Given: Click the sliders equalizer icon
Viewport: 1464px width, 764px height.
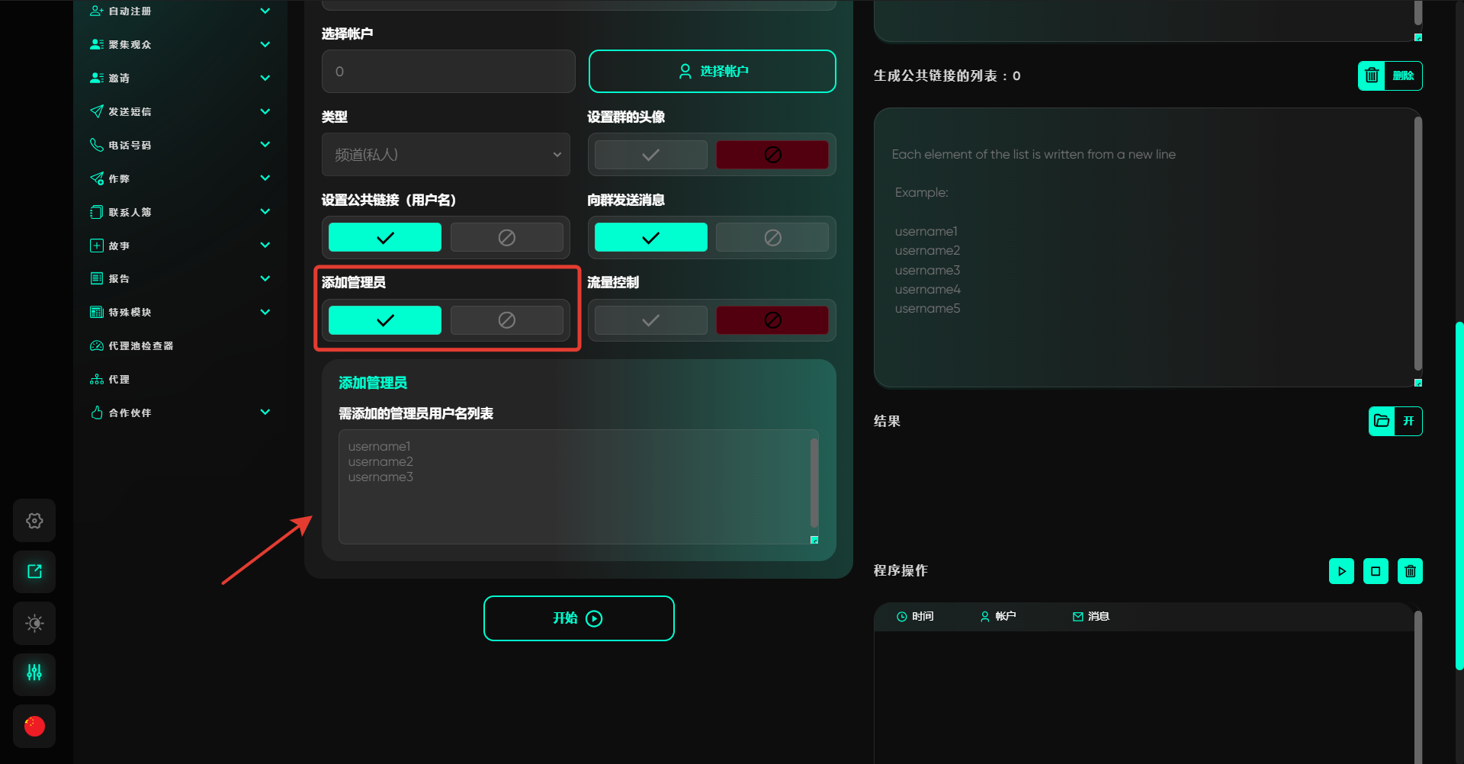Looking at the screenshot, I should point(34,673).
